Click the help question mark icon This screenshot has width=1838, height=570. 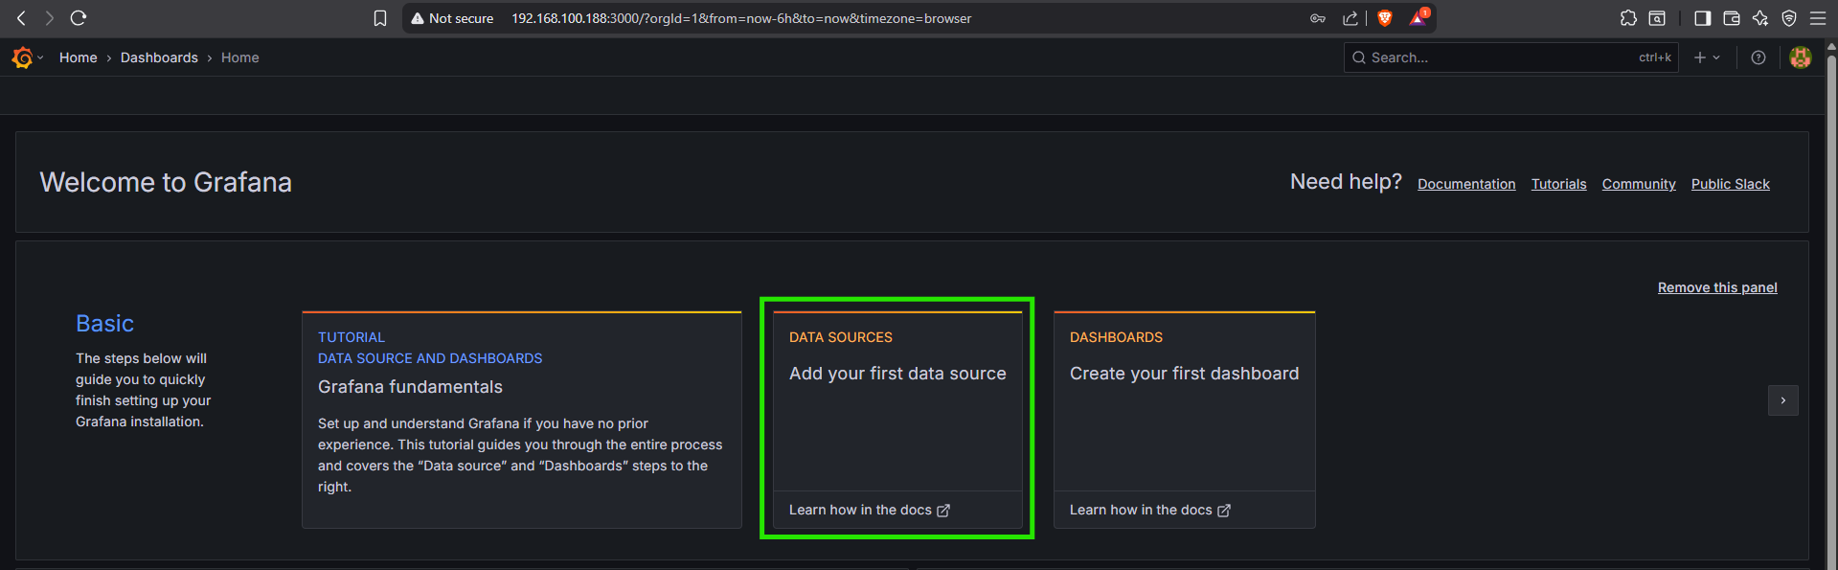1758,57
